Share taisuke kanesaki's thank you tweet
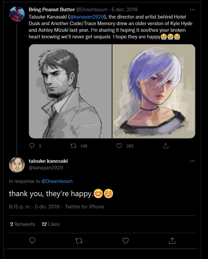 pyautogui.click(x=172, y=240)
